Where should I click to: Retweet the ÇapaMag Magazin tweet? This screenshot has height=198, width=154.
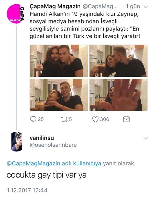[x=64, y=119]
